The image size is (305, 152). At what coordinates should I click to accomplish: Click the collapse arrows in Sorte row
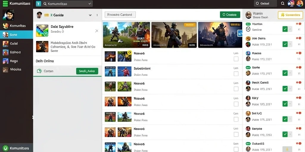click(x=299, y=74)
